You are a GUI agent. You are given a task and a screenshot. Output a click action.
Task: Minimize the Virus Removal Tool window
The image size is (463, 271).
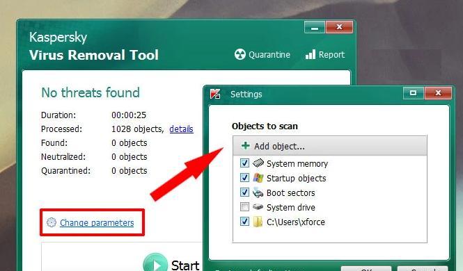(315, 27)
